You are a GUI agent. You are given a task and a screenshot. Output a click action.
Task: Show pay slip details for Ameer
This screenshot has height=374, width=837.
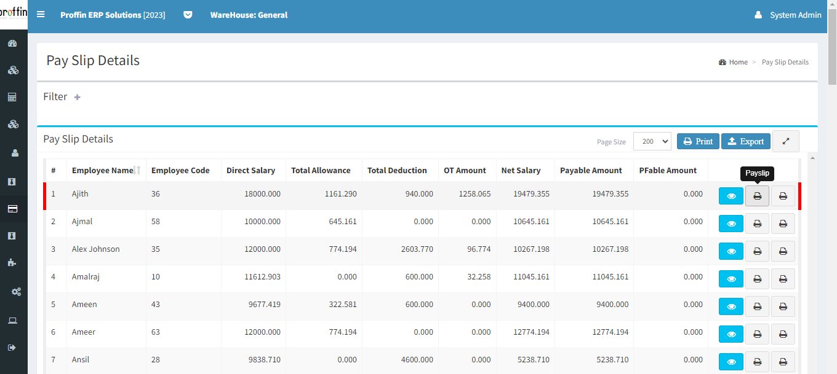pyautogui.click(x=731, y=334)
